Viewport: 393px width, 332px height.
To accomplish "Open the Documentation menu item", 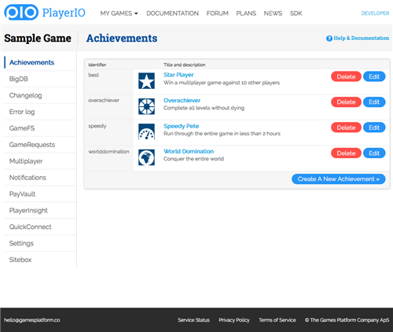I will pos(172,13).
